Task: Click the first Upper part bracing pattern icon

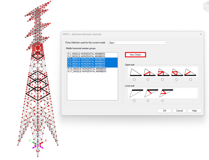Action: [134, 72]
